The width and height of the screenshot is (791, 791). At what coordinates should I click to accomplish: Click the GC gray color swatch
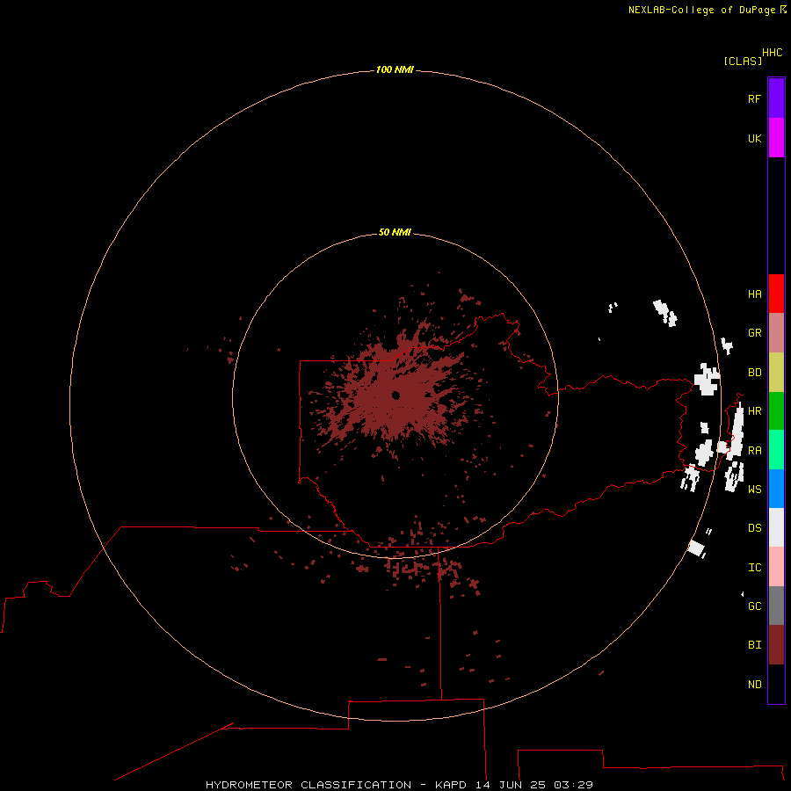(x=776, y=606)
